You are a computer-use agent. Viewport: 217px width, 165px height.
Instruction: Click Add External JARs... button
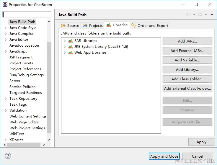coord(187,50)
